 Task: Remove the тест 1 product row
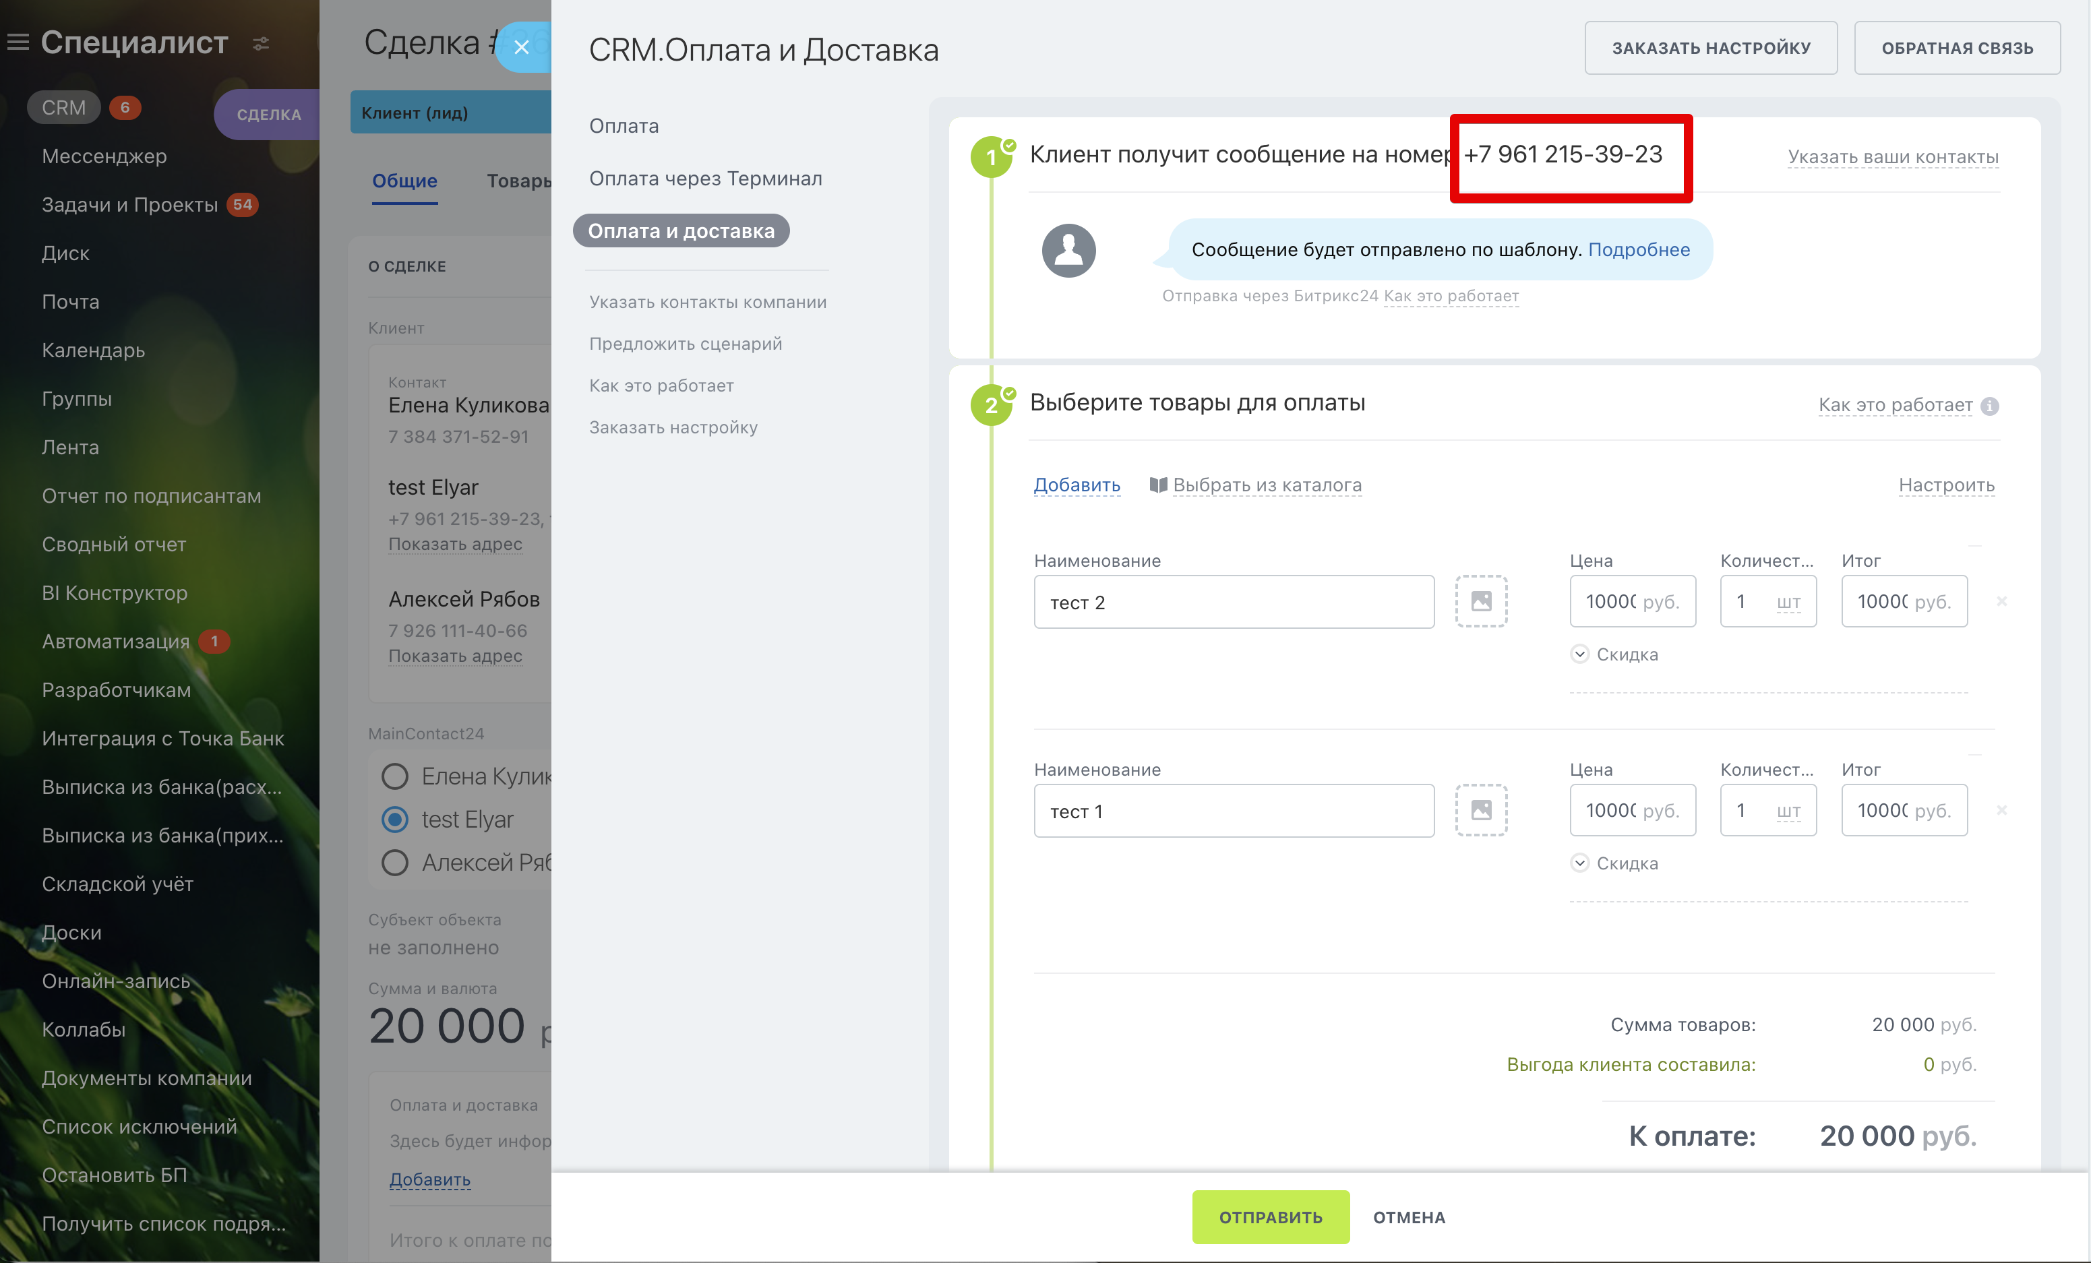coord(2002,810)
